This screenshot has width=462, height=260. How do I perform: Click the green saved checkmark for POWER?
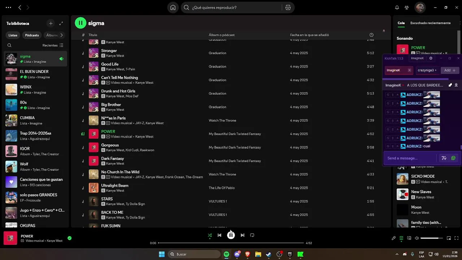pyautogui.click(x=69, y=238)
